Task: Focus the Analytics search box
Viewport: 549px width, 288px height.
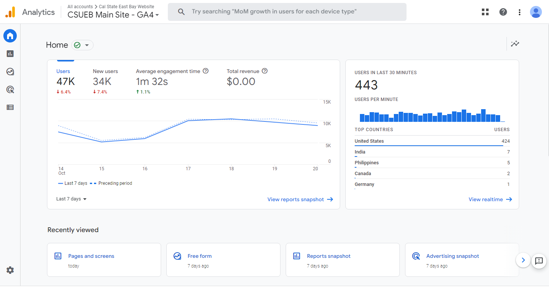Action: tap(287, 12)
